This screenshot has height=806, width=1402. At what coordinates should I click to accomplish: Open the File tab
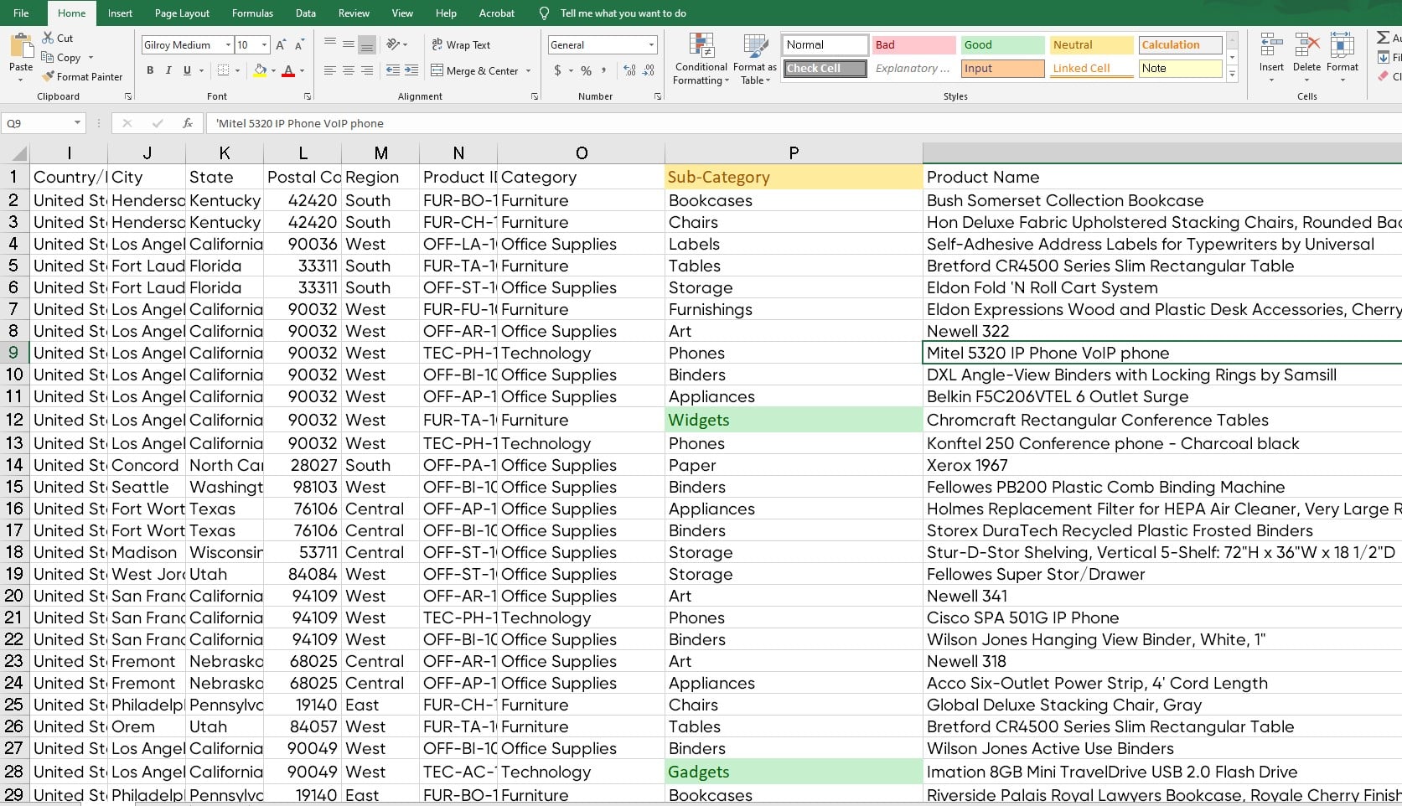click(x=22, y=13)
